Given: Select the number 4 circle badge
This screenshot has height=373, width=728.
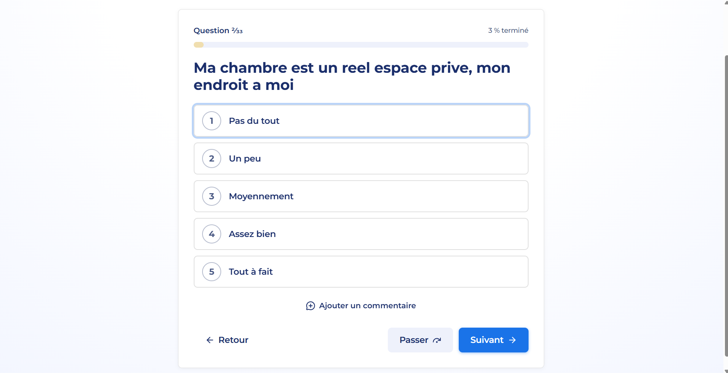Looking at the screenshot, I should click(212, 234).
